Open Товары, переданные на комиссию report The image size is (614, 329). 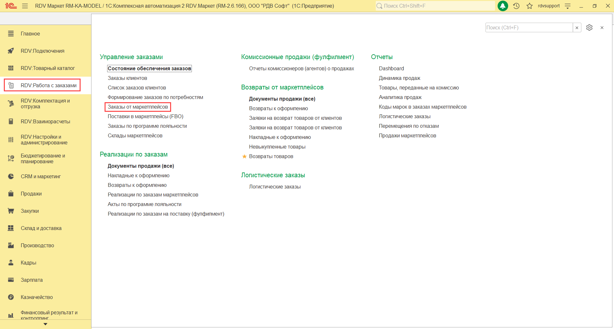419,88
